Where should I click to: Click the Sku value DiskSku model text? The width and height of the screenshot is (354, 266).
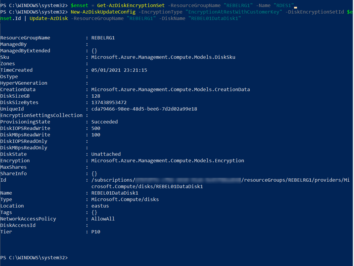point(163,57)
